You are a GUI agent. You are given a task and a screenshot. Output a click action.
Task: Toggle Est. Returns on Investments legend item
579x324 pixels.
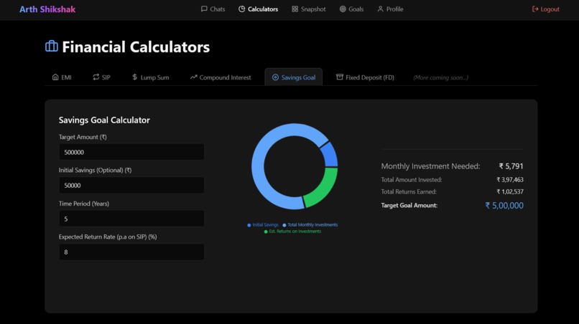click(293, 232)
